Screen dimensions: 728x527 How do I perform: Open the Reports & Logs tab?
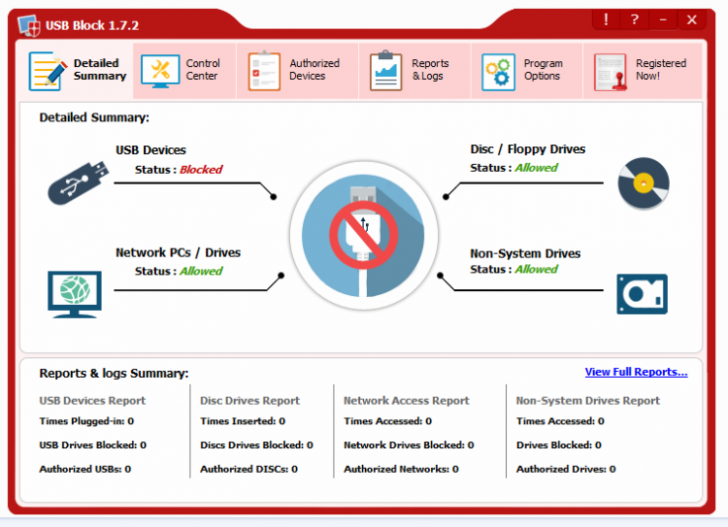[x=414, y=71]
